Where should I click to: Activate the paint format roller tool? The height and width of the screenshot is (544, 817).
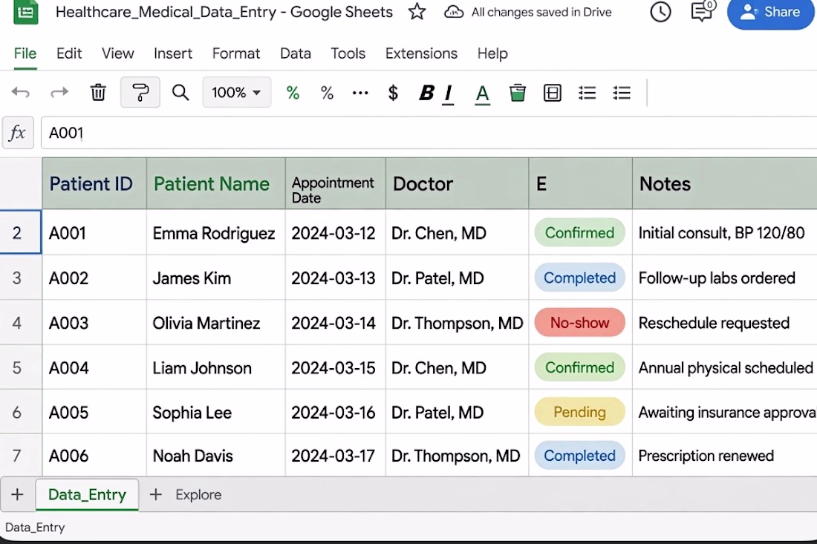click(x=140, y=93)
